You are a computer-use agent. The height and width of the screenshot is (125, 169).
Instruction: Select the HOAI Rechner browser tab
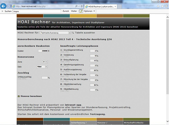coord(101,7)
